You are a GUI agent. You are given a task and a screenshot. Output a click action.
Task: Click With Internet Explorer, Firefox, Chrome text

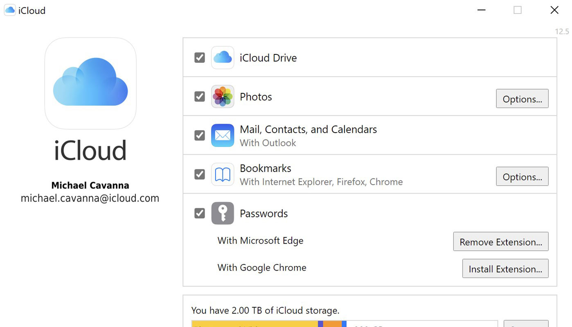321,182
